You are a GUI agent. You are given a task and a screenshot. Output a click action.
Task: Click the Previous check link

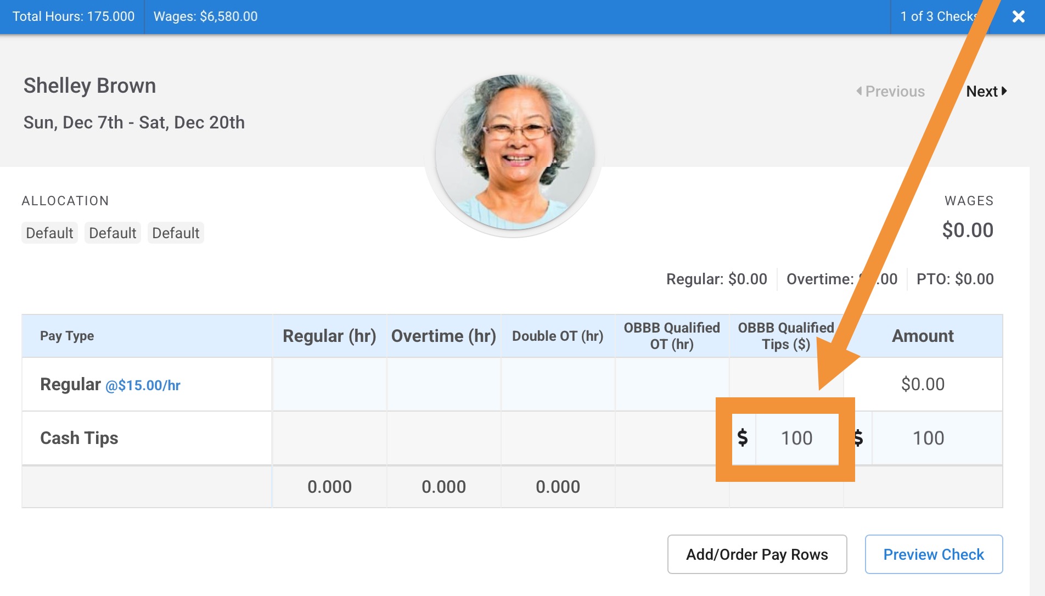pyautogui.click(x=890, y=92)
